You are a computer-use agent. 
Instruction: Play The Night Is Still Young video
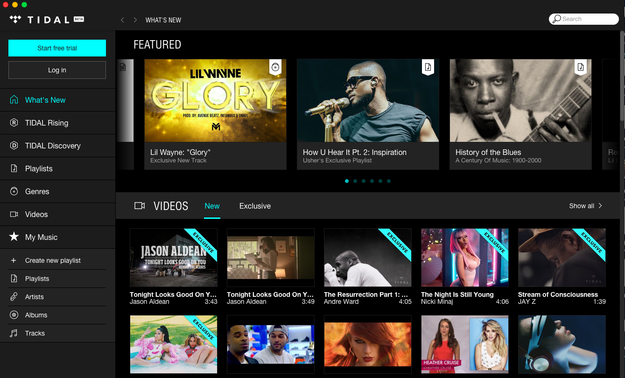pos(465,257)
